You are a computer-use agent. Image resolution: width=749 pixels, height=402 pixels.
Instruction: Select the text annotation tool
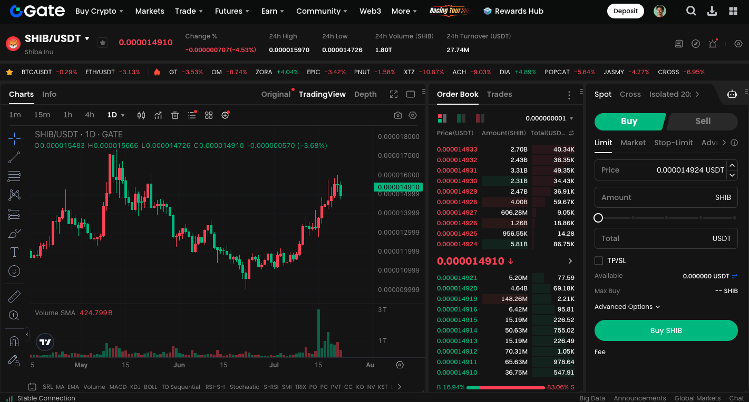(14, 252)
